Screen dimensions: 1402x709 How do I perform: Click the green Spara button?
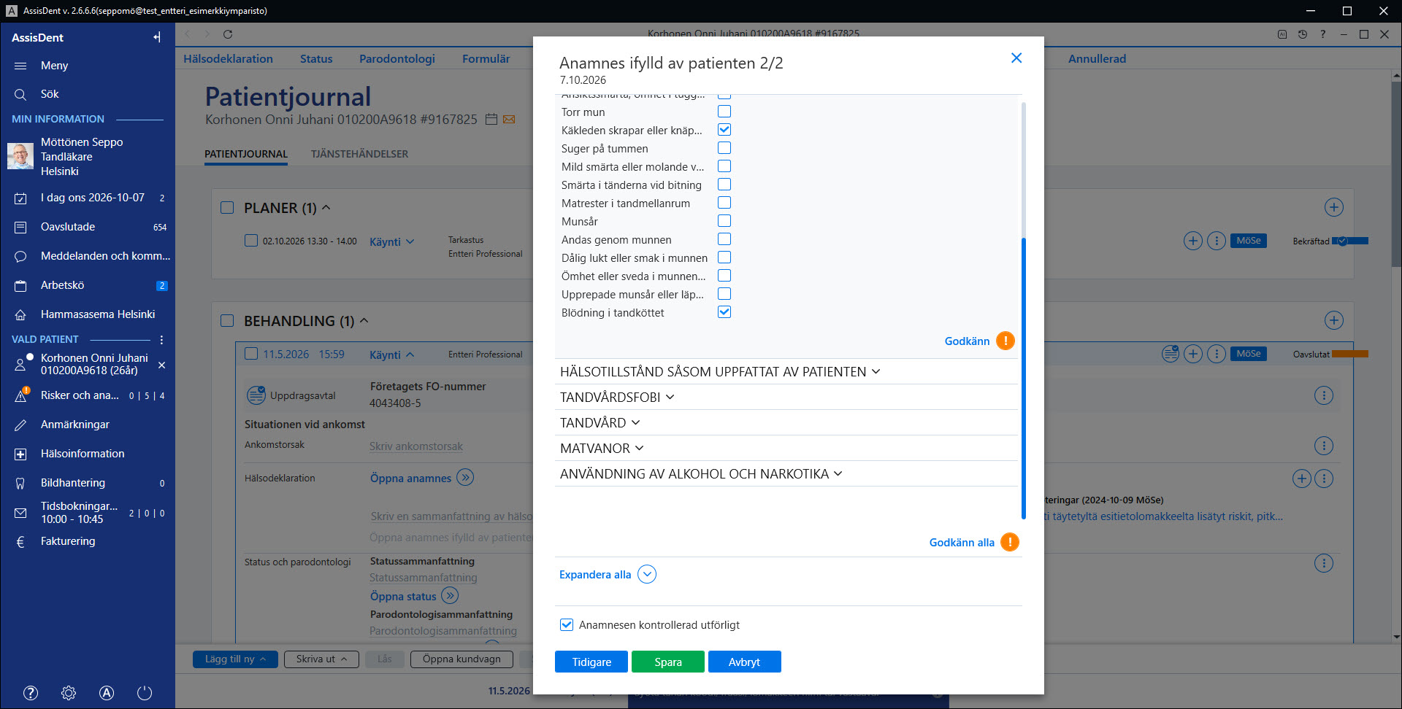click(668, 662)
